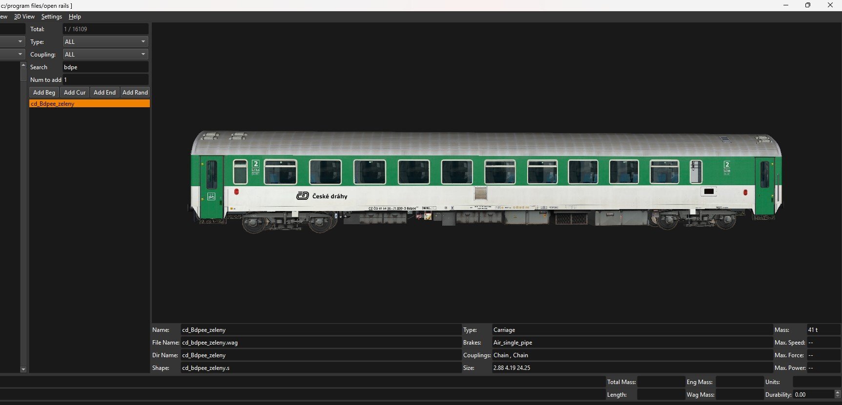This screenshot has height=405, width=842.
Task: Click the Dir Name field value
Action: 321,355
